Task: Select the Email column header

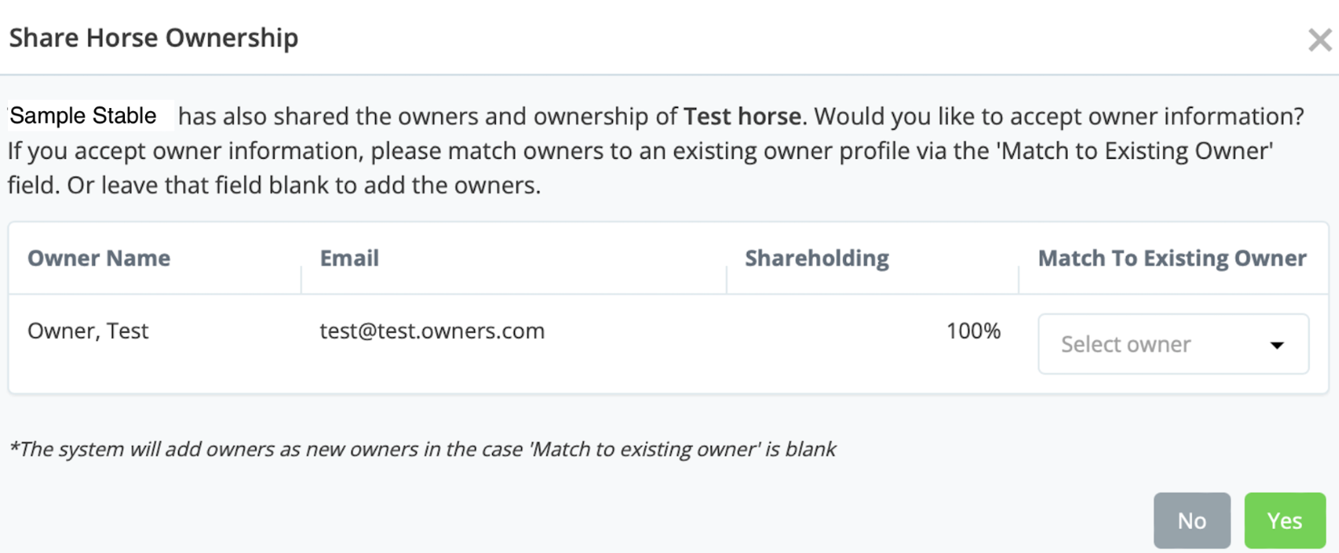Action: tap(349, 258)
